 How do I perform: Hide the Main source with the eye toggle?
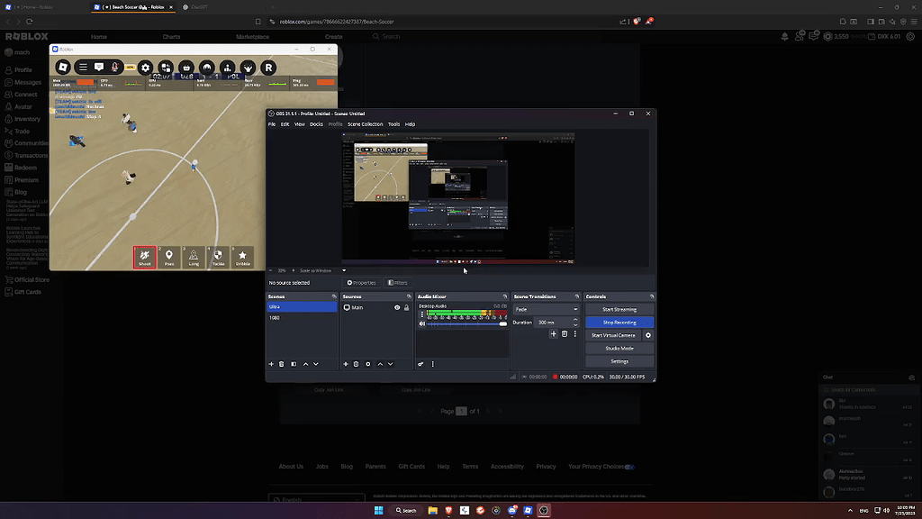(x=396, y=306)
